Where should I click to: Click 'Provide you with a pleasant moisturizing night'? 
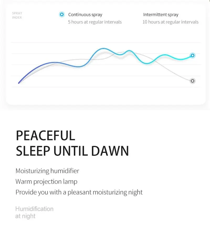[x=79, y=192]
